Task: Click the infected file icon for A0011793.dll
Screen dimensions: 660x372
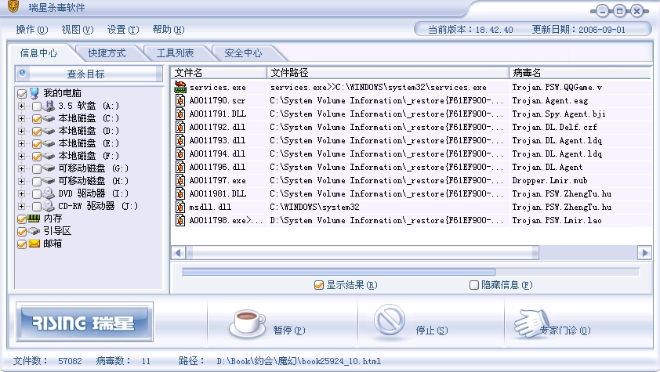Action: tap(180, 140)
